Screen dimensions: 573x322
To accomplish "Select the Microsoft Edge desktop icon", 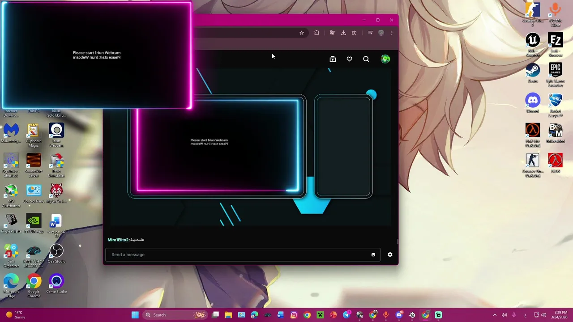I will point(11,286).
